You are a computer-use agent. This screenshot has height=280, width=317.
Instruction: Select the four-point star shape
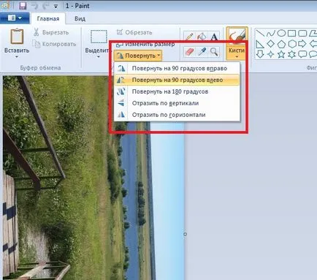(x=270, y=54)
